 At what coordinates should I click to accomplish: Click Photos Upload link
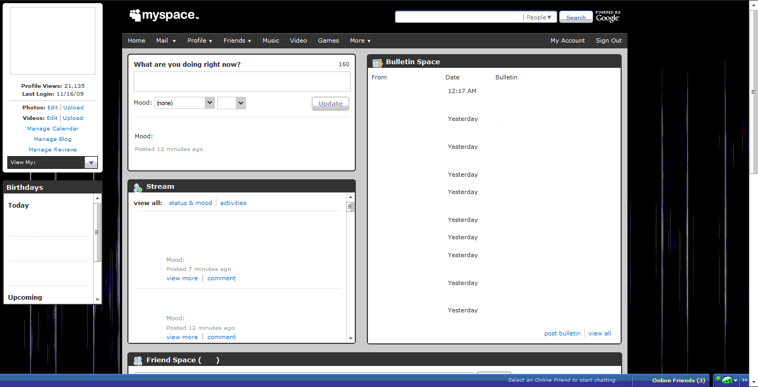click(74, 107)
